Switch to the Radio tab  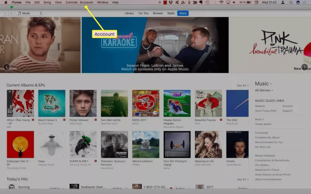[x=171, y=13]
